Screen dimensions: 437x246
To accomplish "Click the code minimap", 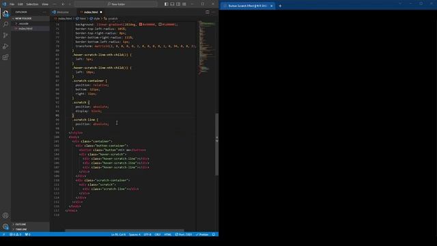I will point(207,47).
